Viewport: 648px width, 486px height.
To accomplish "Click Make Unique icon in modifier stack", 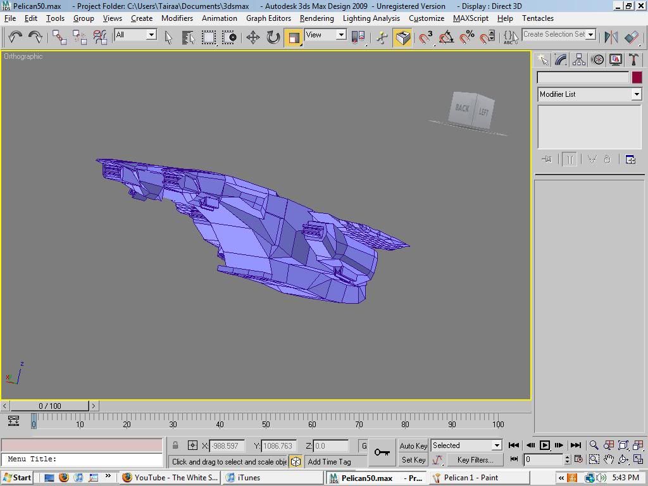I will tap(592, 159).
